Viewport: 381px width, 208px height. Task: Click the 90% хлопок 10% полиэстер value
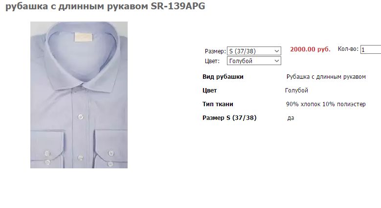coord(326,104)
